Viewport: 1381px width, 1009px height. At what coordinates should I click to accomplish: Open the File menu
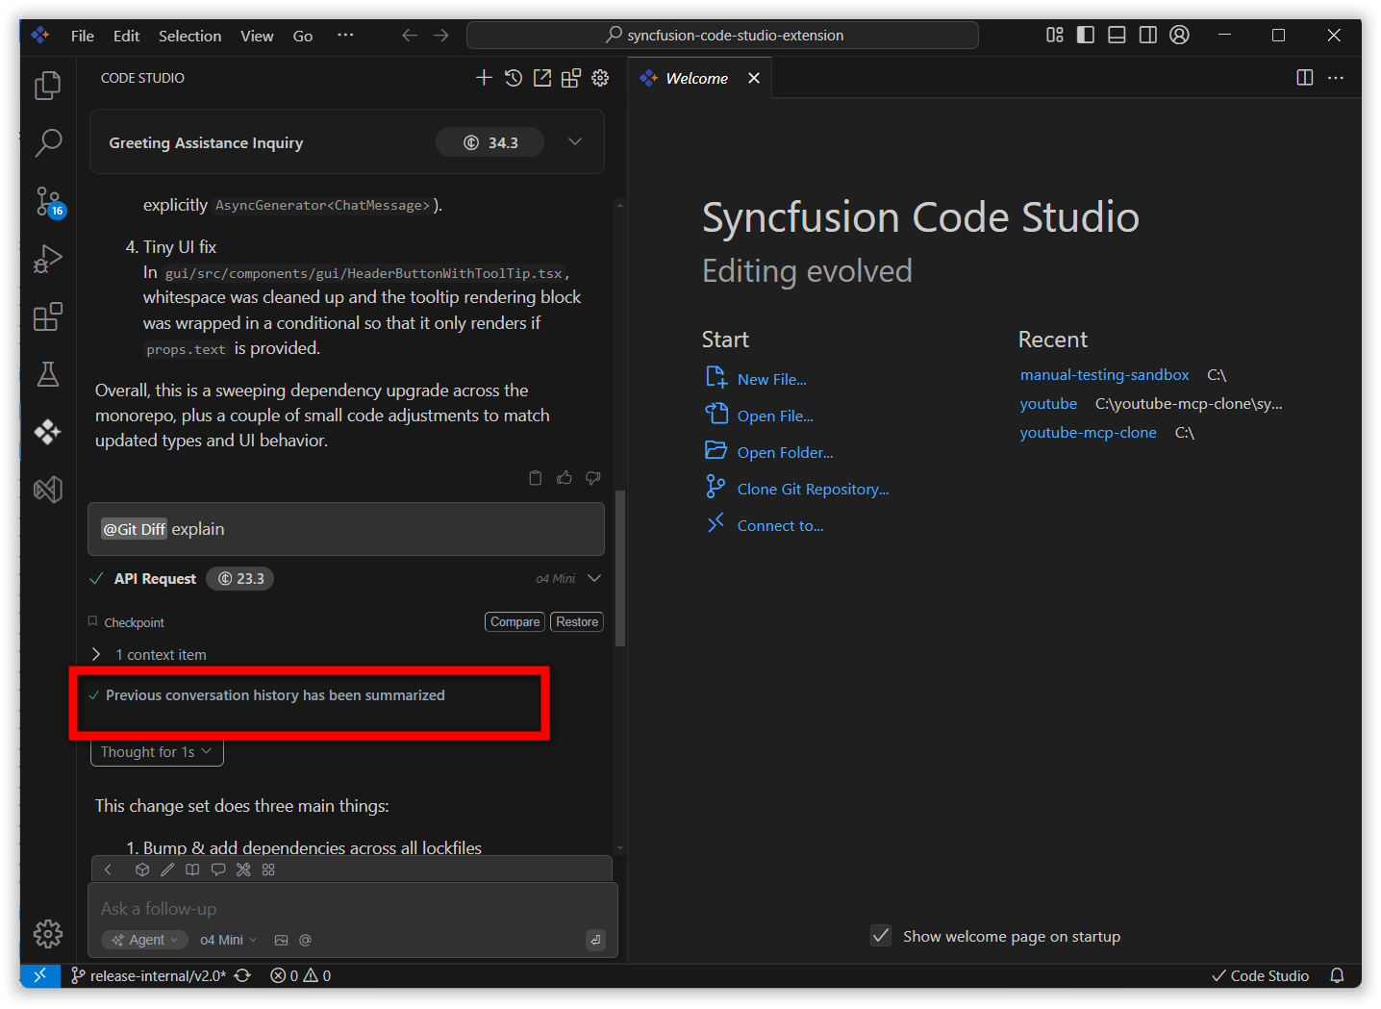coord(83,36)
